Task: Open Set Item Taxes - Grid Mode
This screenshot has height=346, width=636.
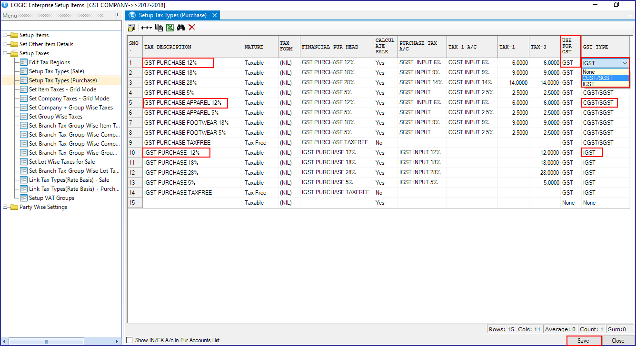Action: coord(62,89)
